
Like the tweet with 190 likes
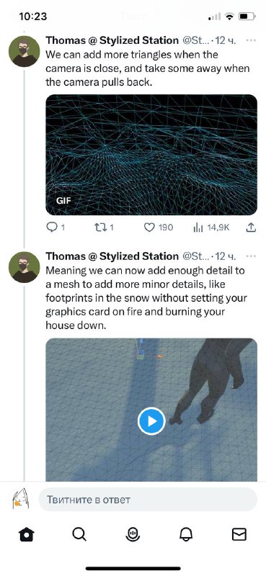click(x=158, y=228)
